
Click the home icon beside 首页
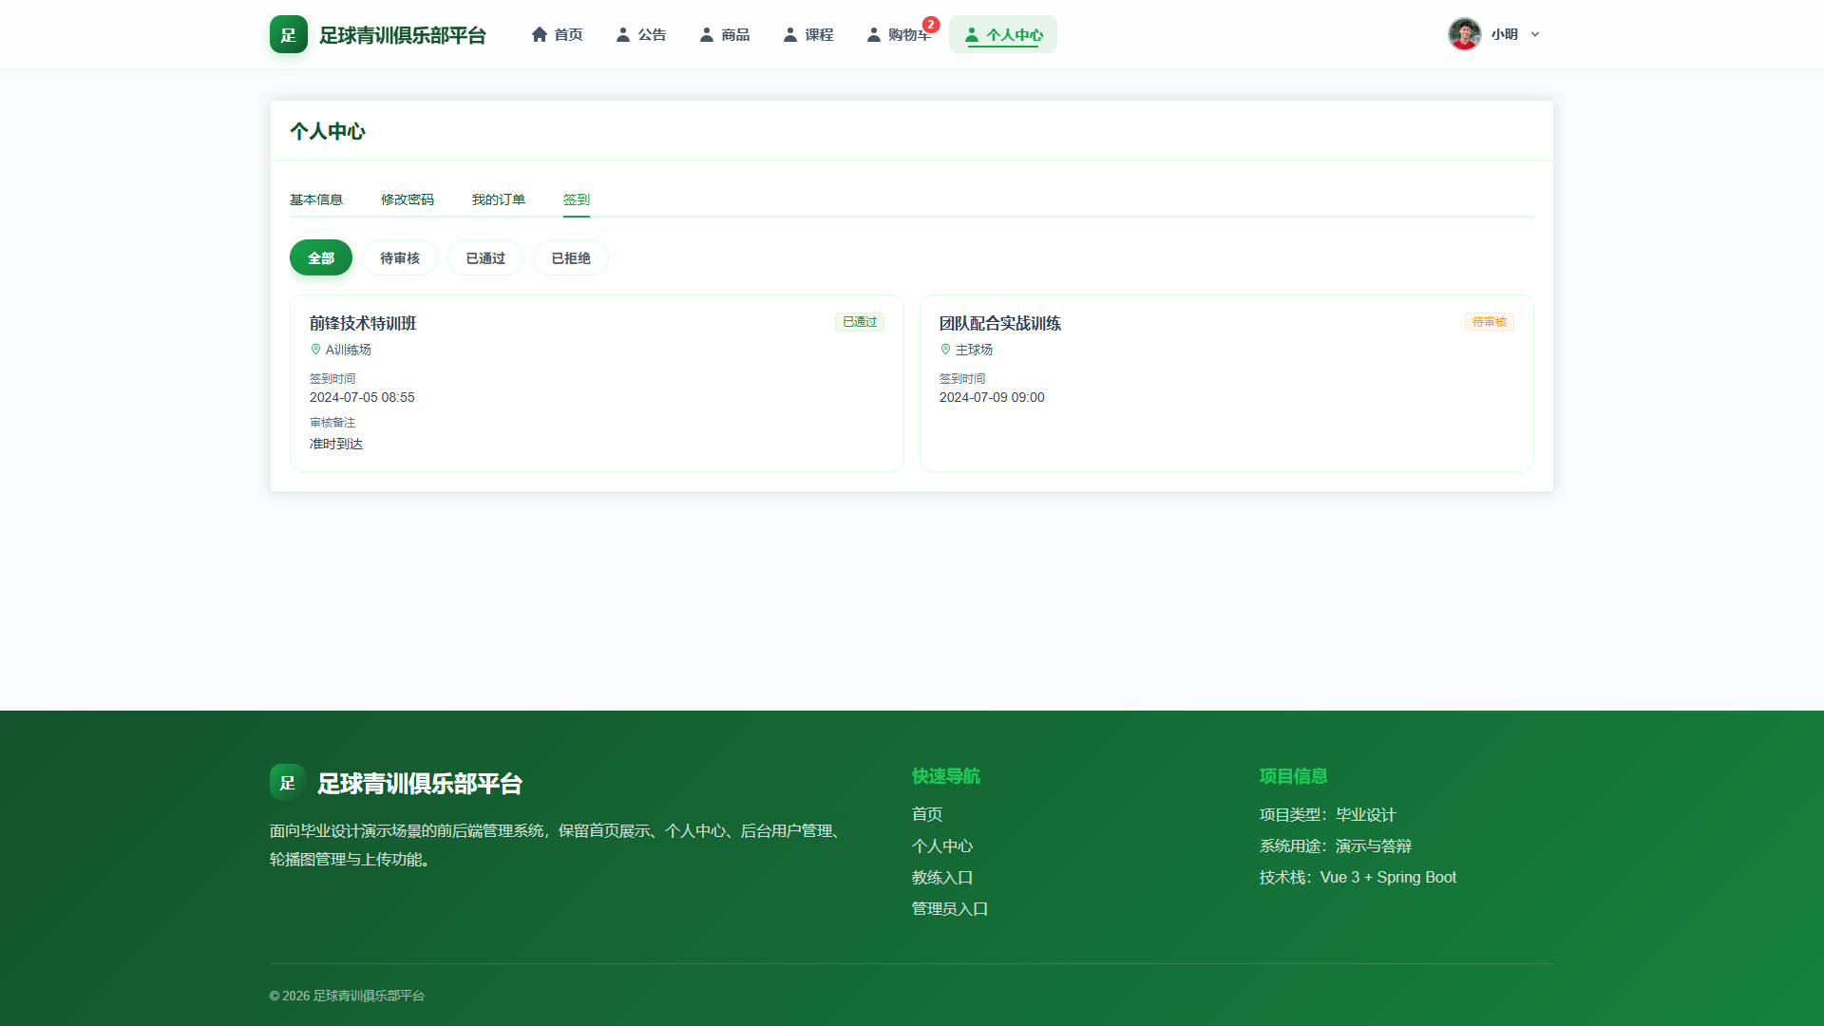click(540, 34)
